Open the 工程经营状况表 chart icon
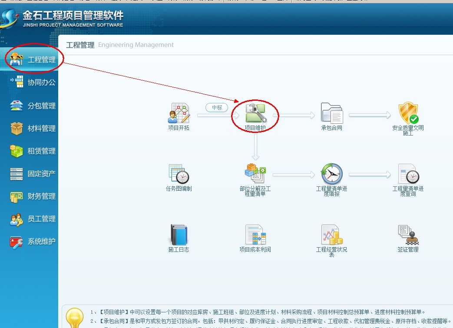Viewport: 453px width, 328px height. (x=332, y=235)
